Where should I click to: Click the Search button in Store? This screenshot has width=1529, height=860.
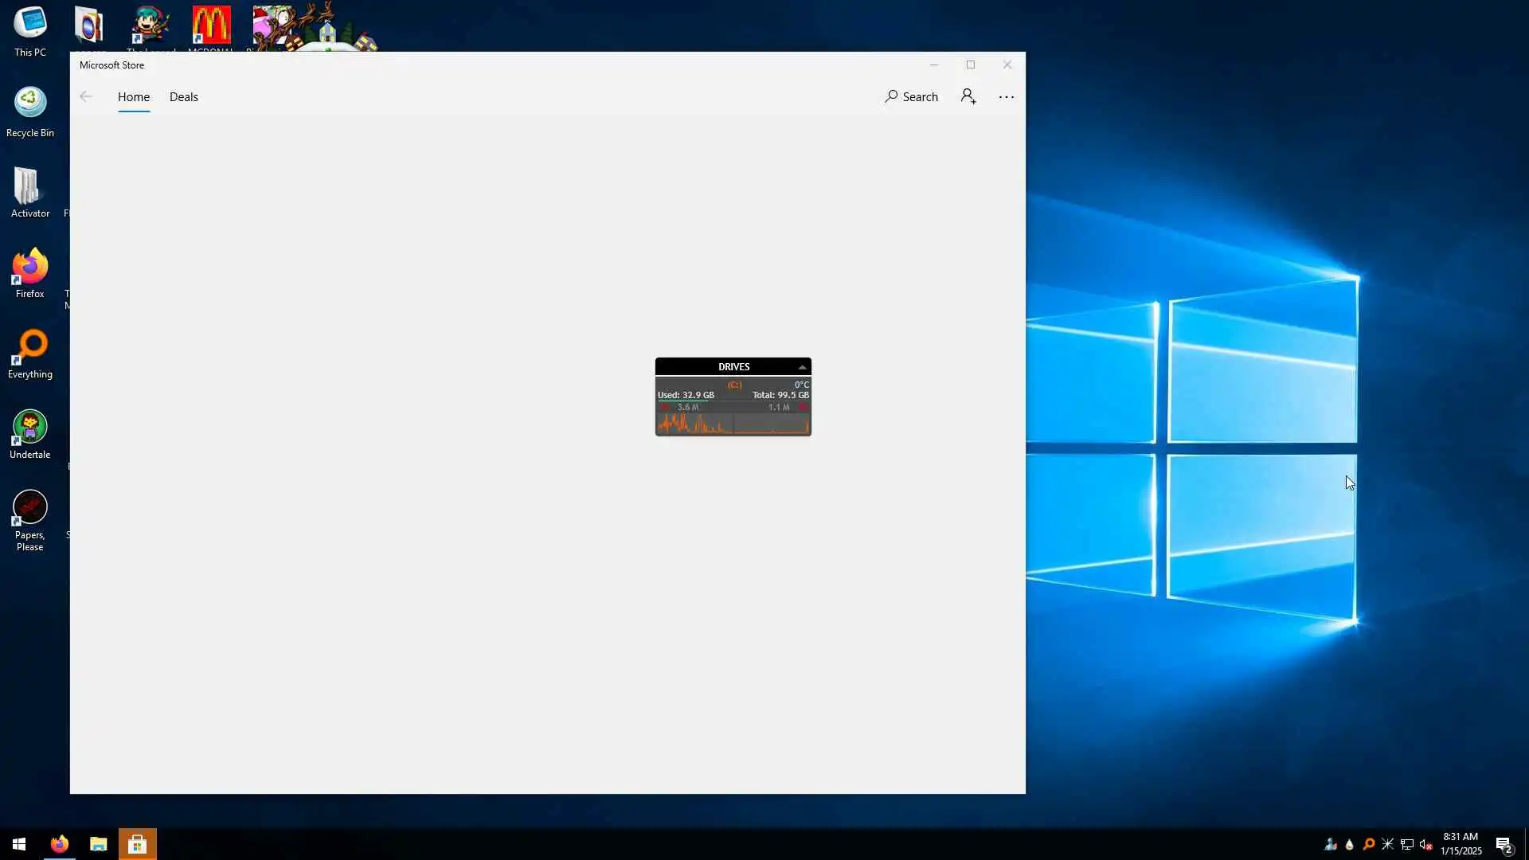[x=911, y=96]
